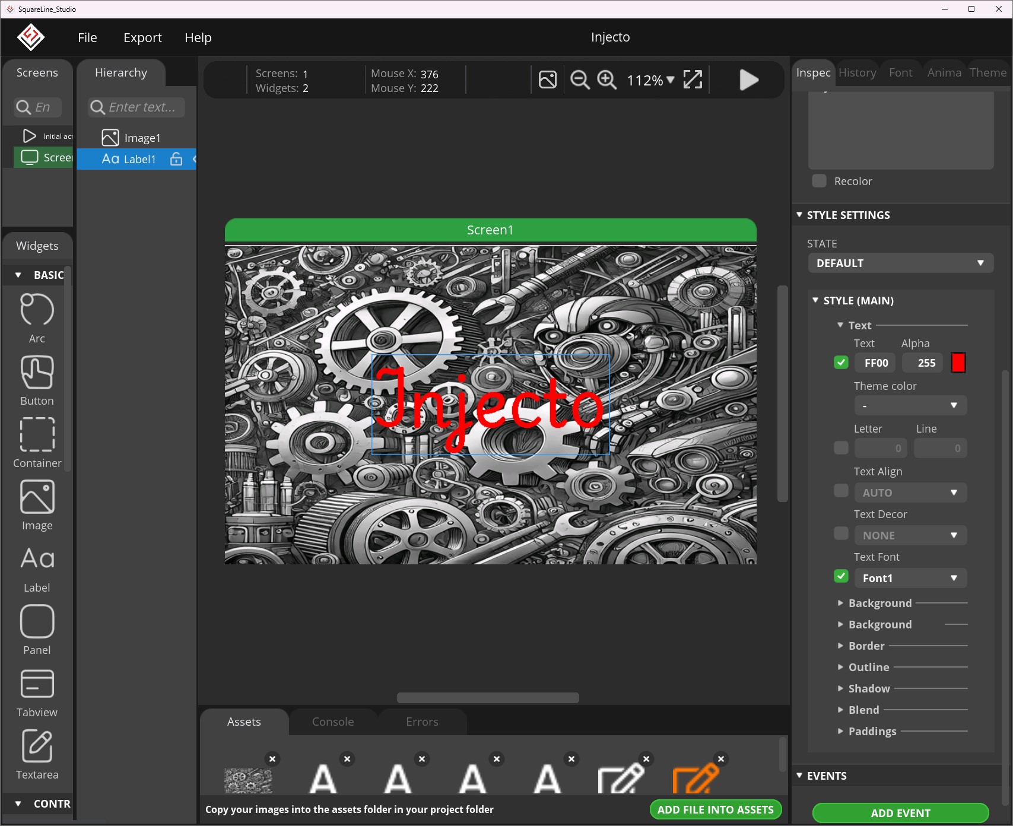Click the gears image asset thumbnail
Viewport: 1013px width, 826px height.
tap(249, 780)
